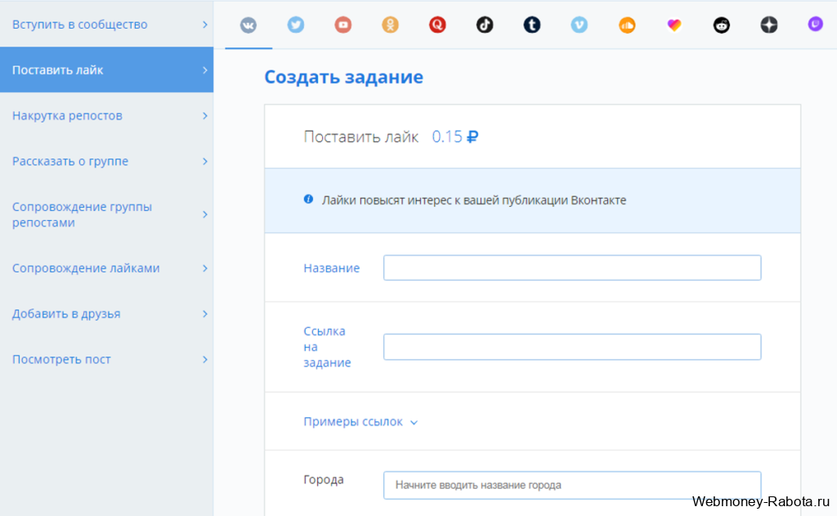Expand chevron next to 'Посмотреть пост'
This screenshot has height=516, width=837.
[205, 359]
